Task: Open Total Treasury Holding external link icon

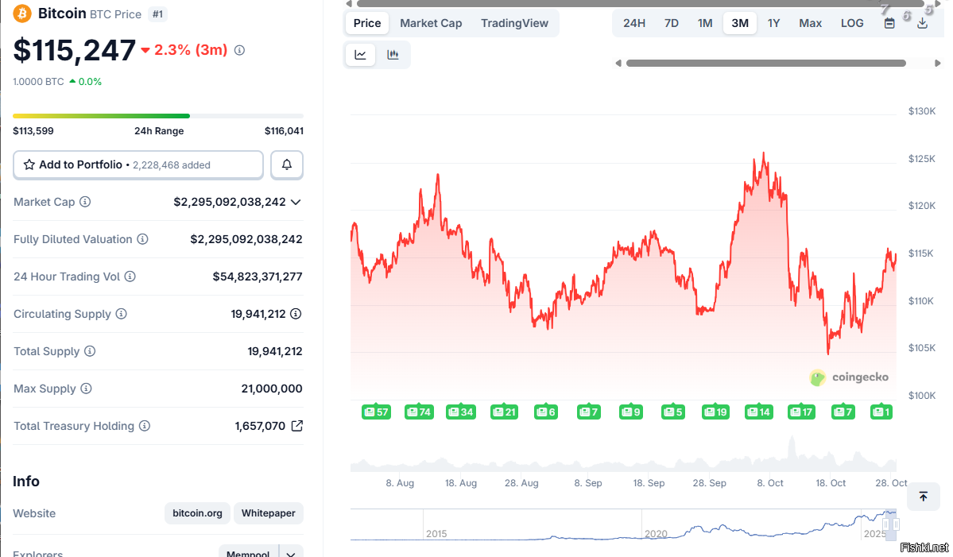Action: click(296, 426)
